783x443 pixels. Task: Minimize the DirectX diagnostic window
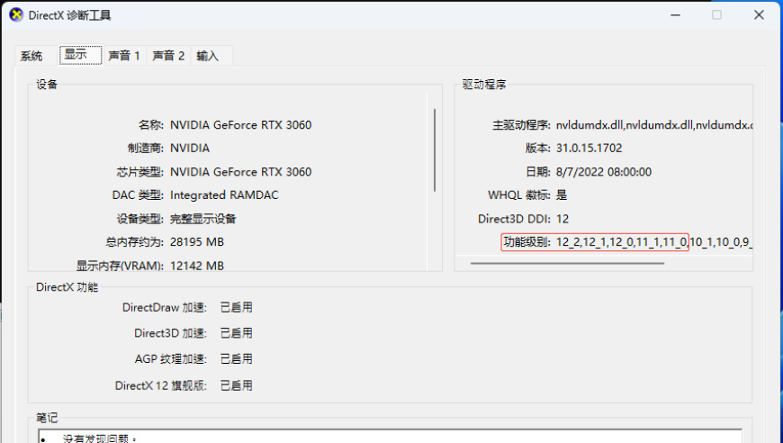676,15
